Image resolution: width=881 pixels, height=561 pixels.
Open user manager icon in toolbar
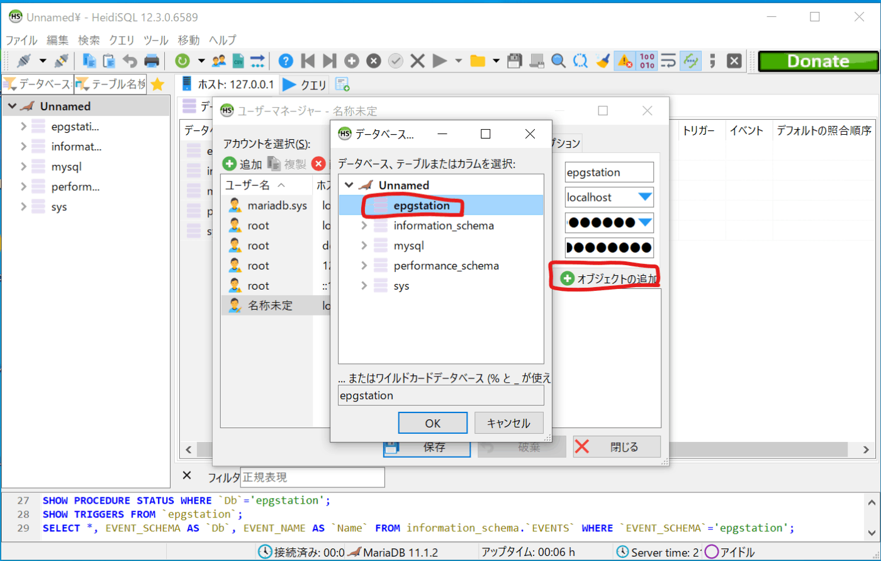[219, 61]
